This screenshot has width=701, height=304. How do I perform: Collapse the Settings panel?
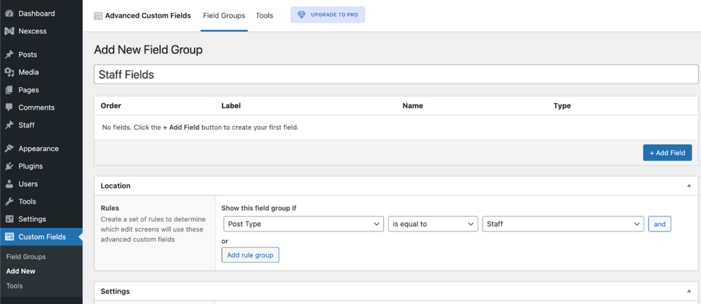688,291
